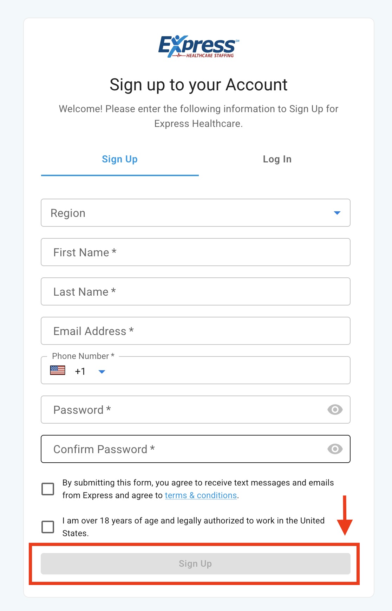Open the terms & conditions link
The image size is (392, 611).
[x=201, y=495]
